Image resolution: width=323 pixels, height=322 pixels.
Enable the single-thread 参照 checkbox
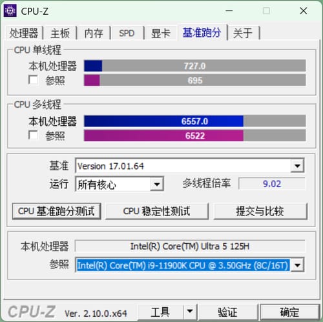(33, 80)
